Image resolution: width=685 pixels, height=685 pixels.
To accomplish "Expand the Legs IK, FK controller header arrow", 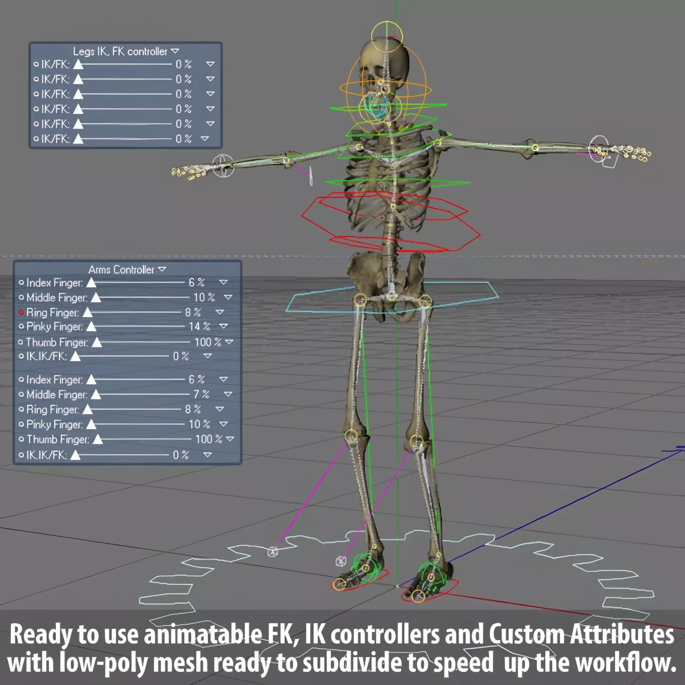I will (175, 51).
